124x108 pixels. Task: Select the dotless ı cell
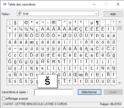[114, 62]
